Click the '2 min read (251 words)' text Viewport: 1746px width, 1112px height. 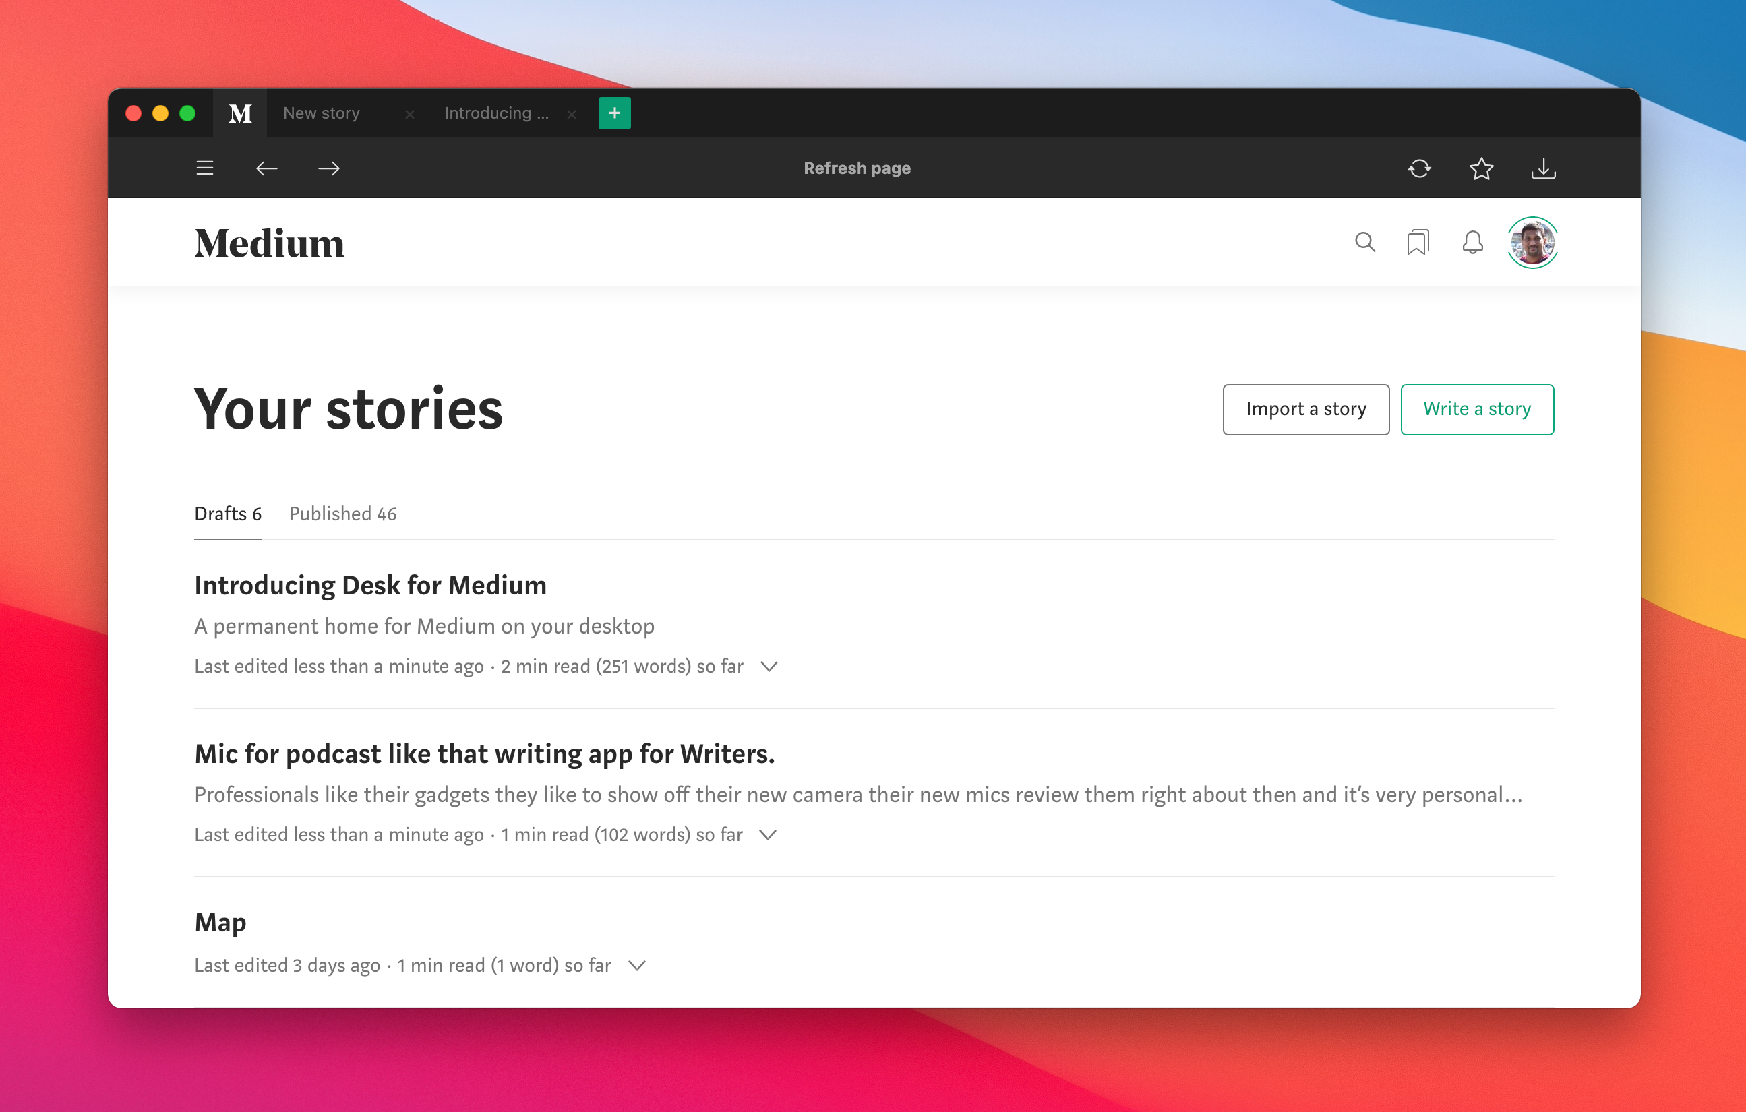pos(595,666)
